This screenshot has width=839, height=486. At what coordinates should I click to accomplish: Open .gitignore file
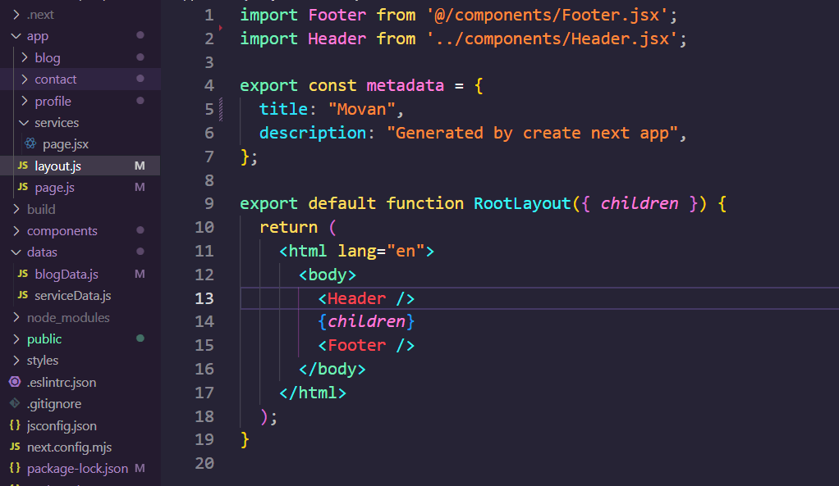click(54, 404)
